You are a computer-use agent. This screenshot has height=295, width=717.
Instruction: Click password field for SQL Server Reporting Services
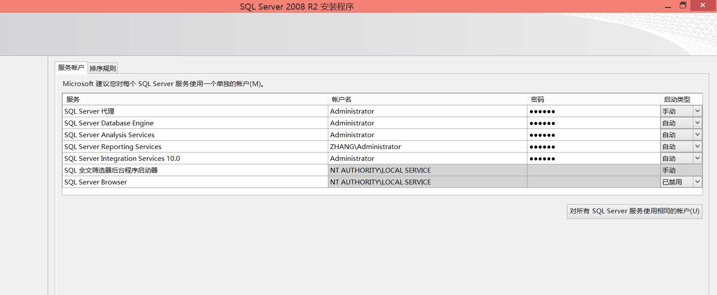(594, 146)
